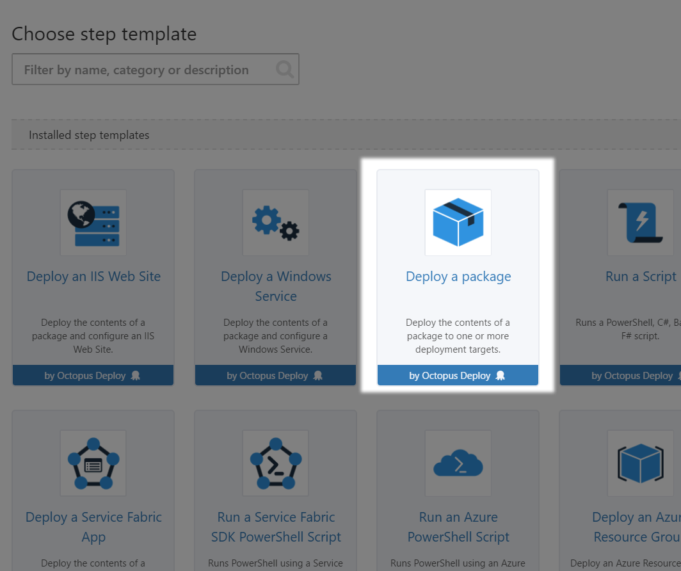Image resolution: width=681 pixels, height=571 pixels.
Task: Click the Azure Resource Group cube icon
Action: click(x=640, y=463)
